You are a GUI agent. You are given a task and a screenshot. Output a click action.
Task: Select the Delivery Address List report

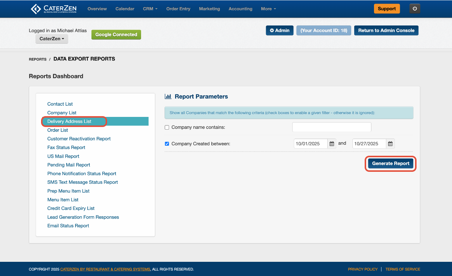(69, 121)
